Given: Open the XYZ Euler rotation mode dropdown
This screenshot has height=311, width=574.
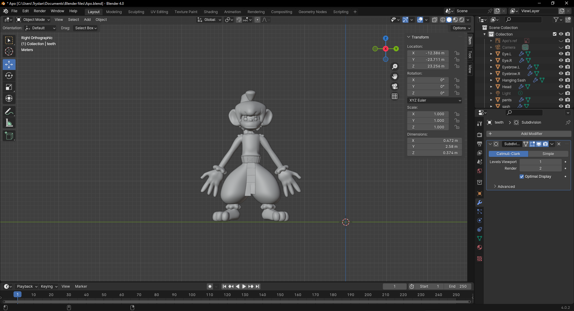Looking at the screenshot, I should coord(434,100).
